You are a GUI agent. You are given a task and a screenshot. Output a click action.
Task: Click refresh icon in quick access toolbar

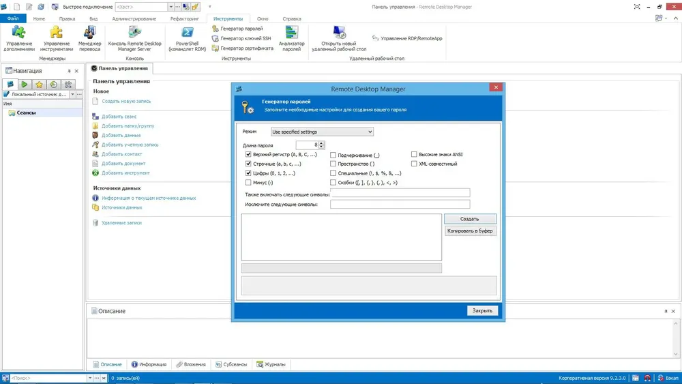pos(41,7)
